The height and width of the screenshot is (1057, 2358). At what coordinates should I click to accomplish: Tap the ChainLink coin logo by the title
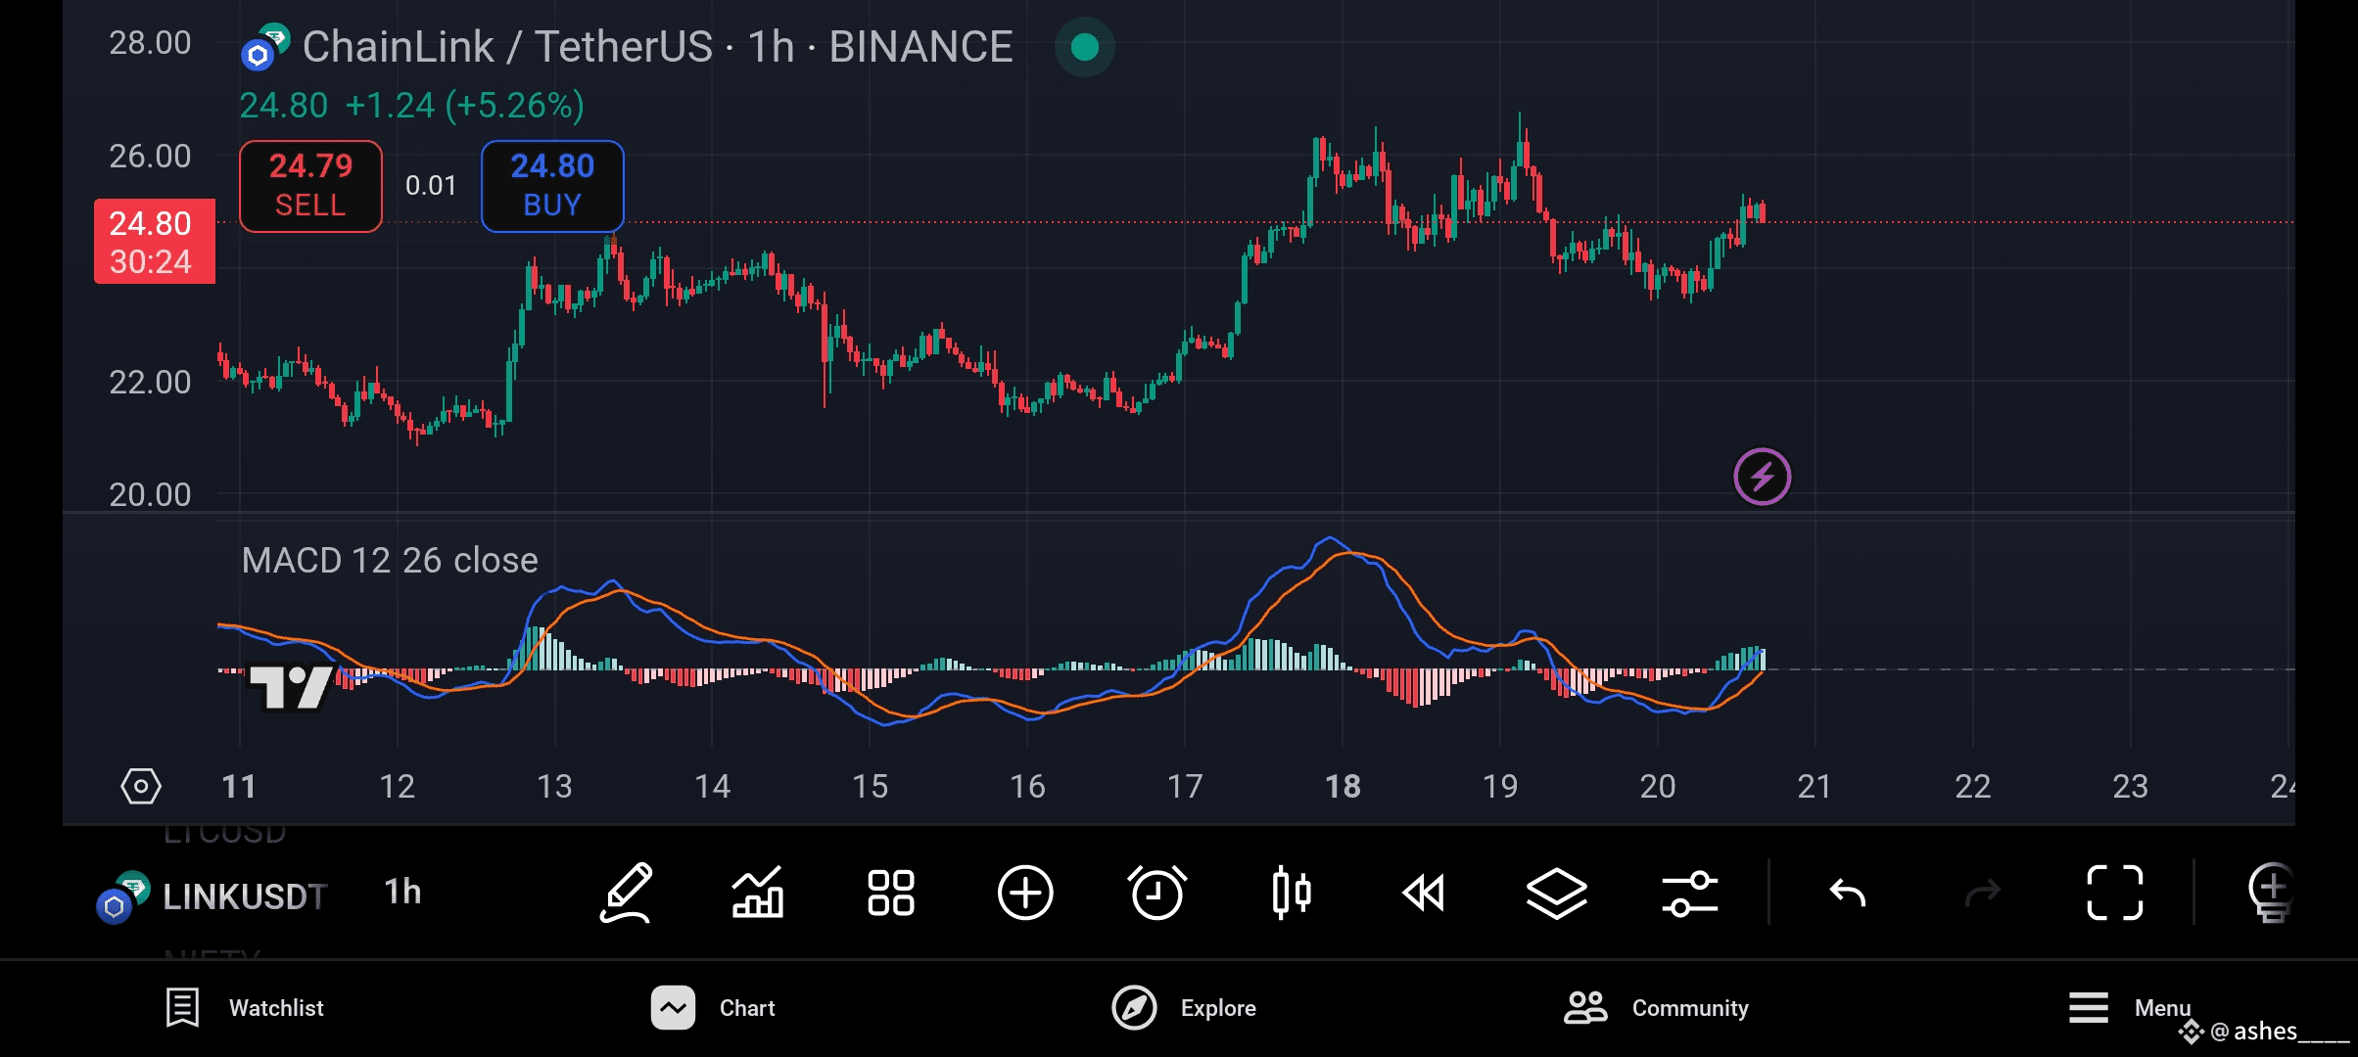click(x=264, y=47)
